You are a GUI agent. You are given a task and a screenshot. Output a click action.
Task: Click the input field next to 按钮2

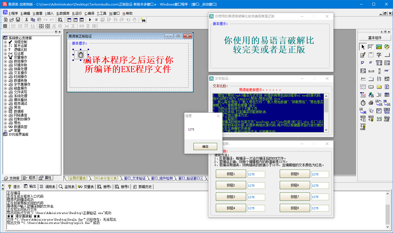256,186
